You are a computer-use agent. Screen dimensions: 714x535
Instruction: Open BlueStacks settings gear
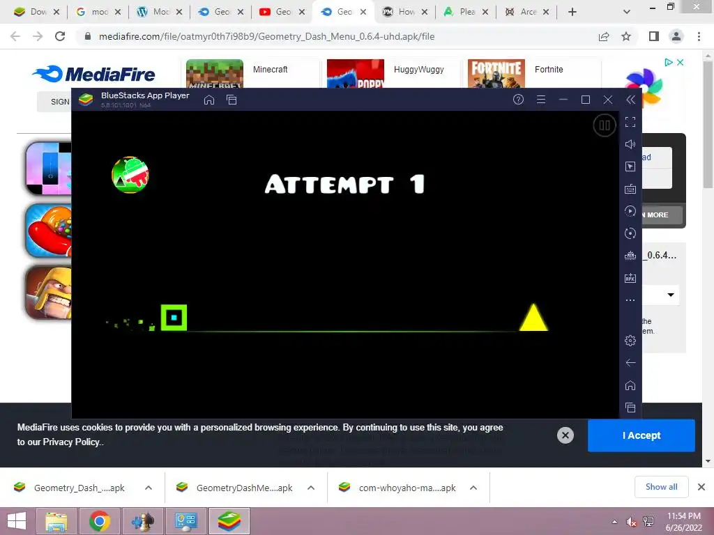(630, 340)
